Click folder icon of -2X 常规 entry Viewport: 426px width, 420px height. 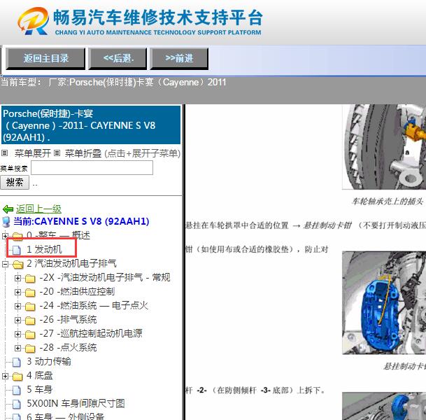pos(30,279)
